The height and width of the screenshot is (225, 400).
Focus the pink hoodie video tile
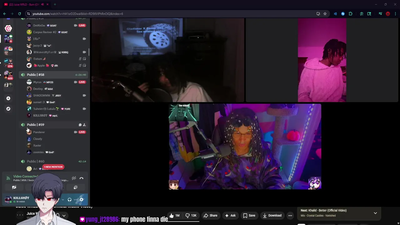(322, 60)
